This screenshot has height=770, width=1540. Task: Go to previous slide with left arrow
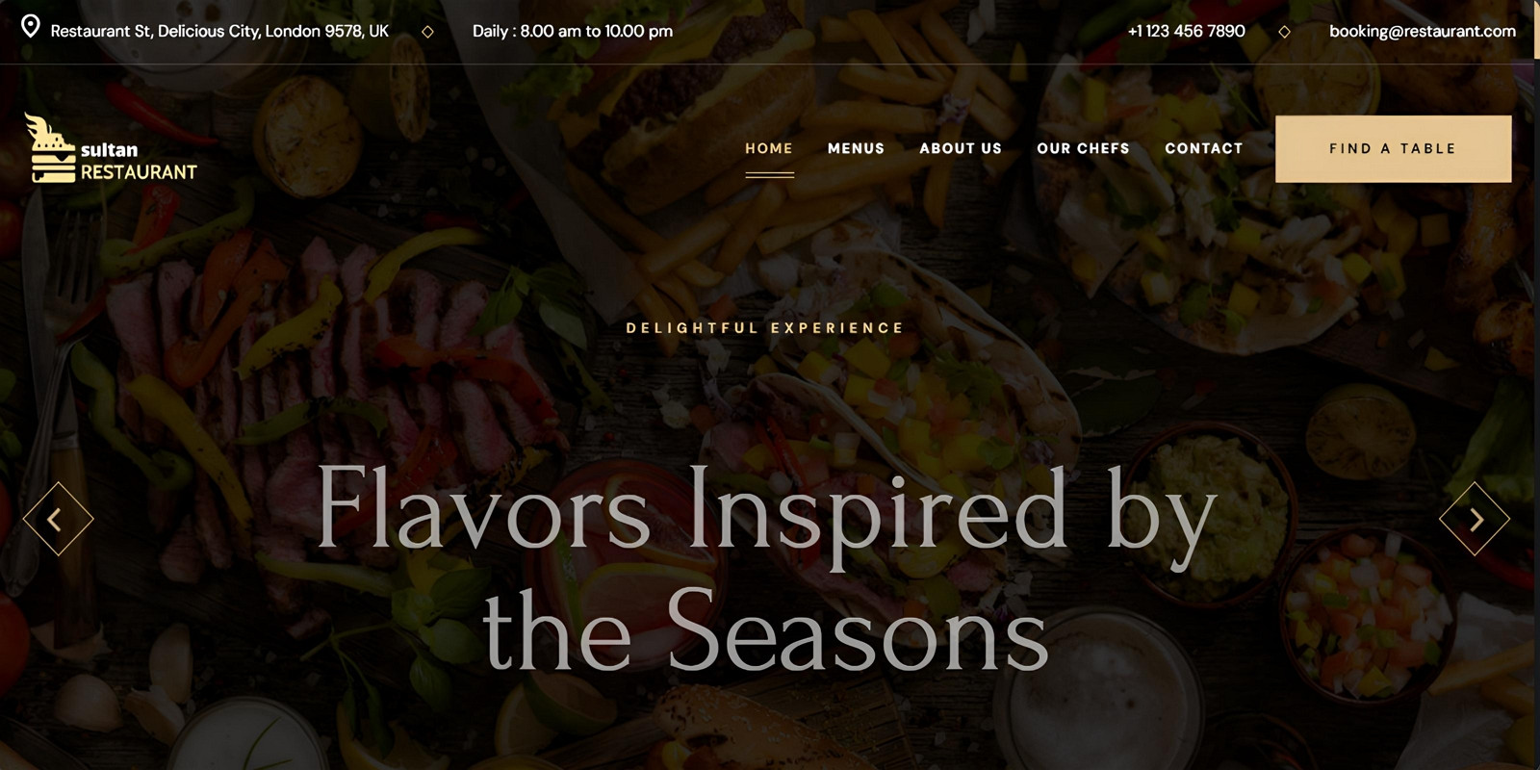pyautogui.click(x=58, y=519)
